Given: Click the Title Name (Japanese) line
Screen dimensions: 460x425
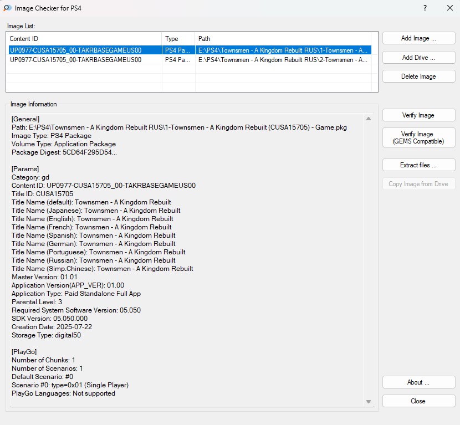Looking at the screenshot, I should click(x=96, y=211).
